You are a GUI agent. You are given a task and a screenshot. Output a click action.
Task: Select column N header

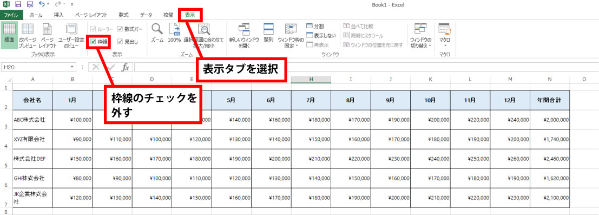550,79
